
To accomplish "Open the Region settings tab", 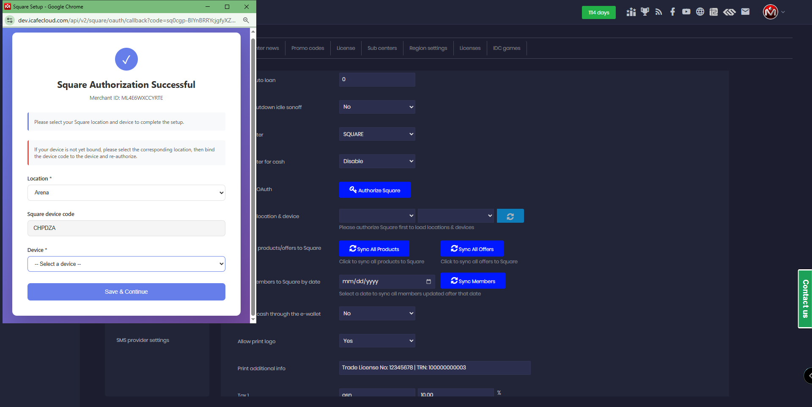I will coord(428,48).
